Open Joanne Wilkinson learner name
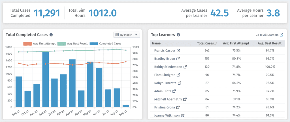 (x=167, y=115)
